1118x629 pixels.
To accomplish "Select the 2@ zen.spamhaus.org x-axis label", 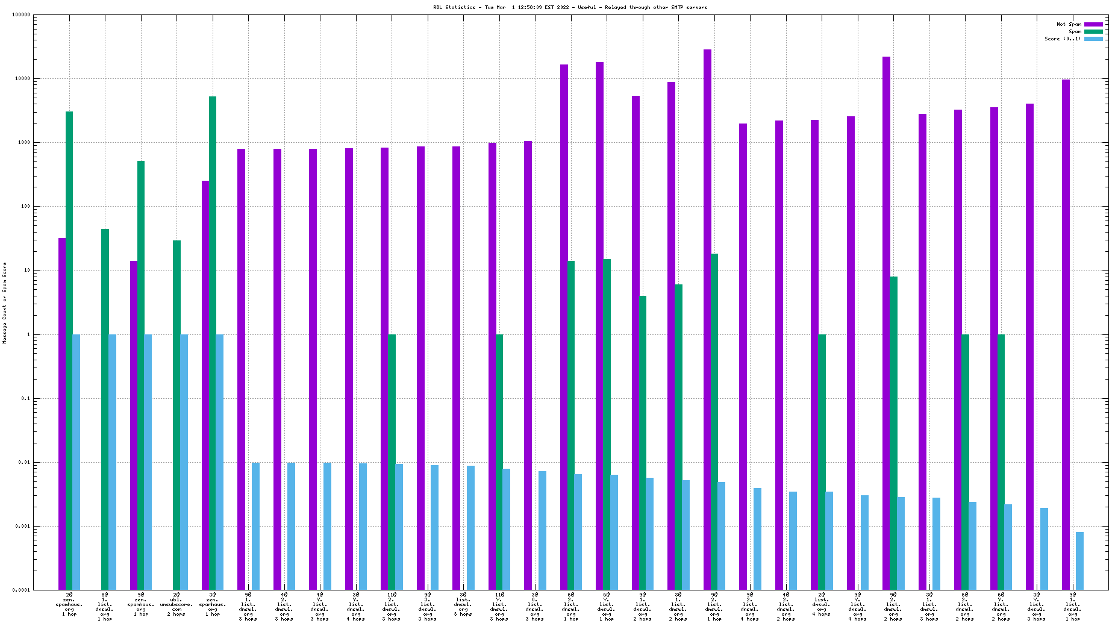I will coord(69,604).
